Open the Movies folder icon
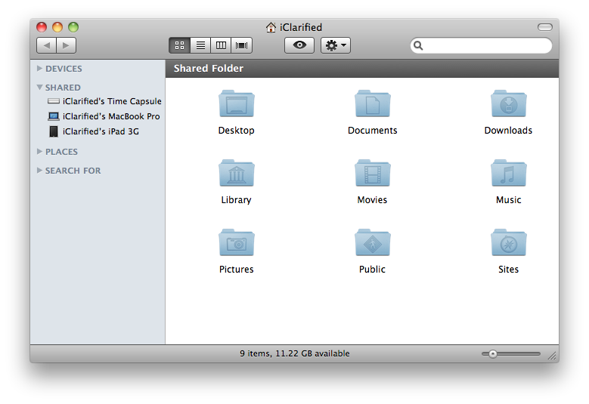Viewport: 589px width, 404px height. [372, 174]
